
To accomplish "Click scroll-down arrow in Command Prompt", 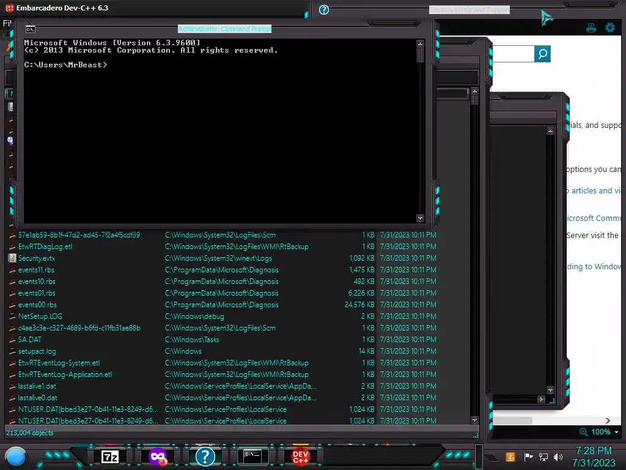I will [420, 218].
